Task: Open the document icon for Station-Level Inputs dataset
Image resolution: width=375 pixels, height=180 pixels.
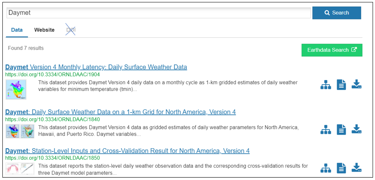Action: point(341,168)
